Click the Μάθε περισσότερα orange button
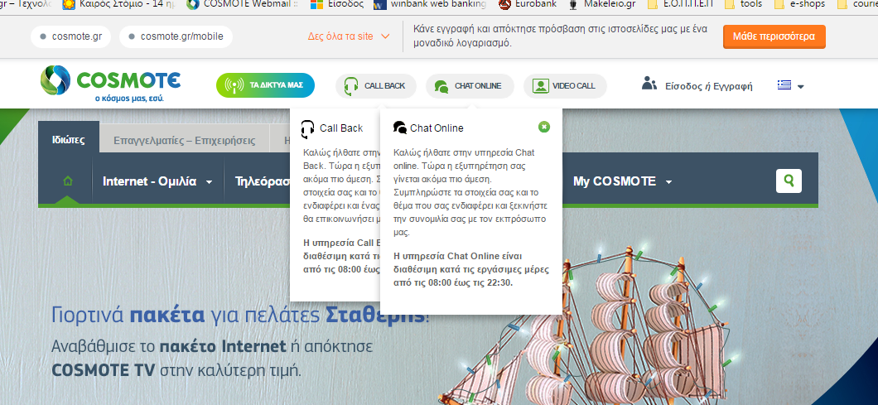The width and height of the screenshot is (878, 405). (x=774, y=36)
